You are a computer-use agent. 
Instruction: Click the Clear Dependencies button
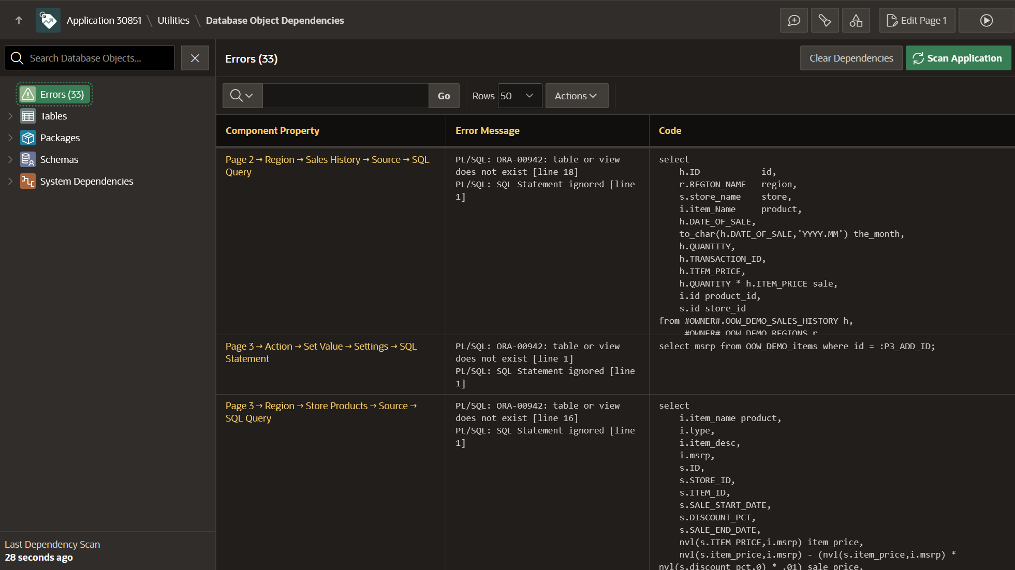point(851,58)
